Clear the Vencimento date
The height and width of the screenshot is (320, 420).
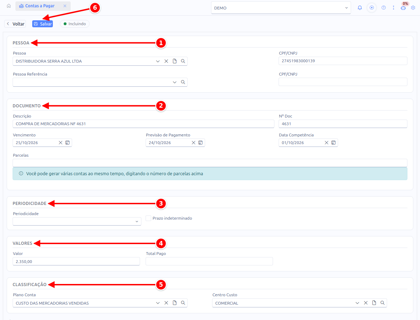coord(61,143)
